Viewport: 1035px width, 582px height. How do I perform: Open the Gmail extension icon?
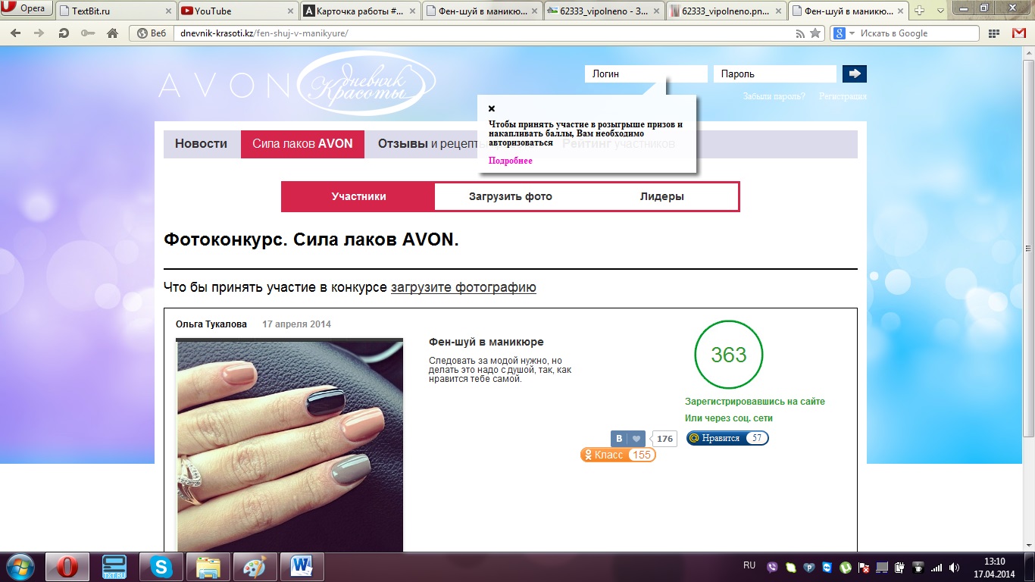pyautogui.click(x=1019, y=33)
